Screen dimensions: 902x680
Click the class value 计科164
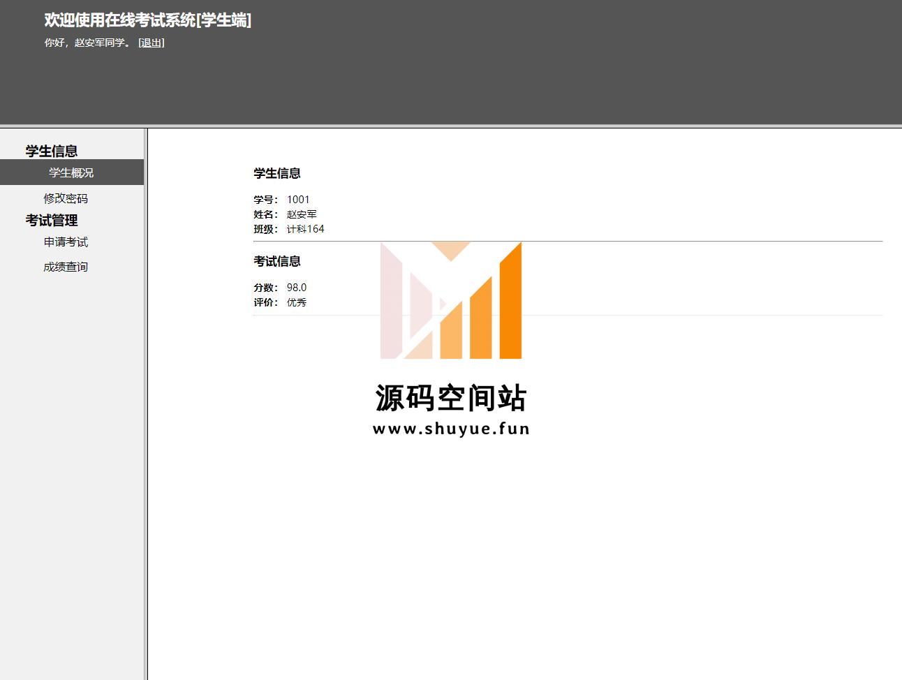(x=306, y=229)
